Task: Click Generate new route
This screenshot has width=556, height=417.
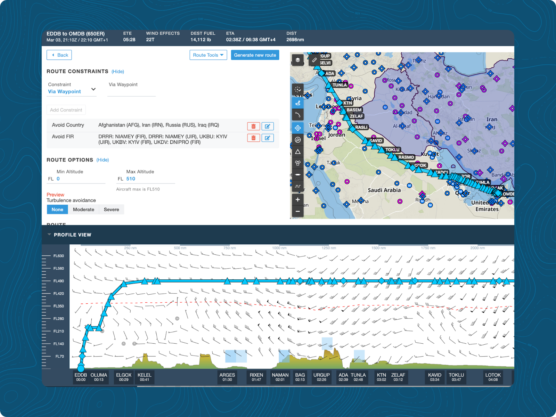Action: coord(255,55)
